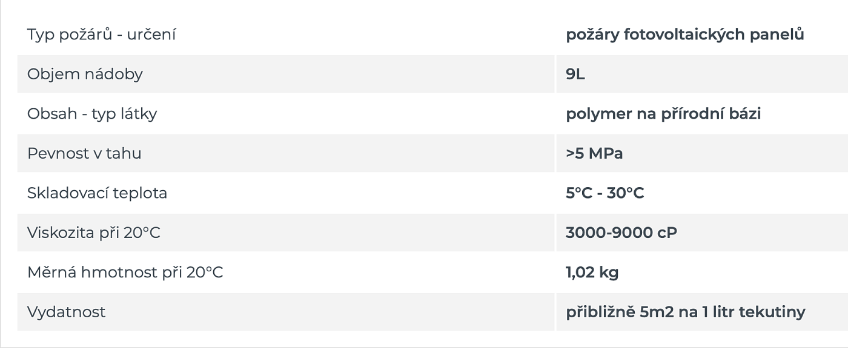Select the 'požáry fotovoltaických panelů' value

[x=684, y=35]
